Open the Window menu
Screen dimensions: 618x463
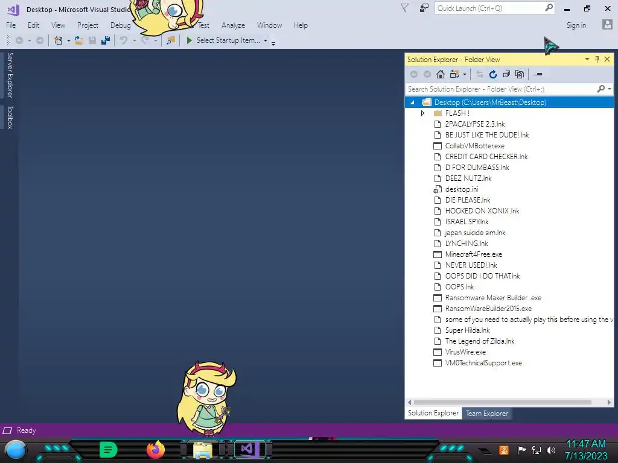coord(269,25)
